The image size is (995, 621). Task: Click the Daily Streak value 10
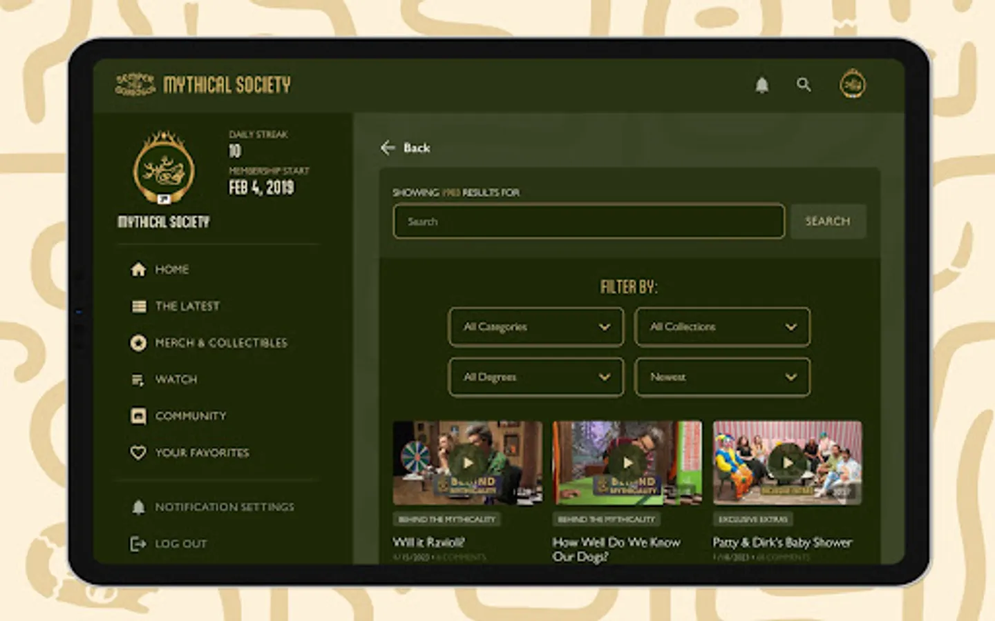235,151
